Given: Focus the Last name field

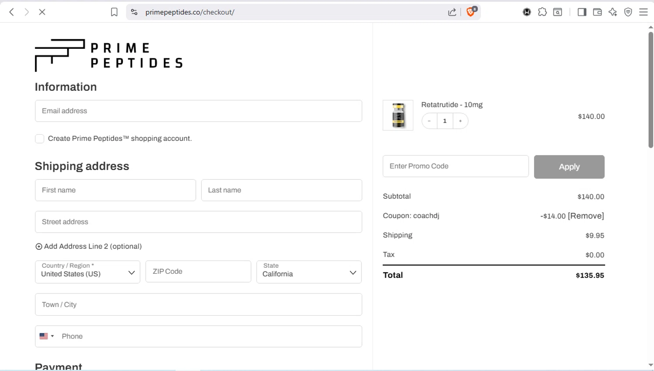Looking at the screenshot, I should (x=282, y=190).
